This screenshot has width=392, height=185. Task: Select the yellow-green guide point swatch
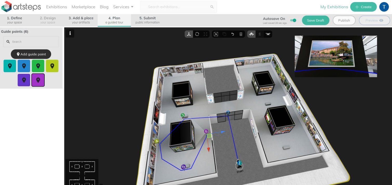click(x=52, y=66)
